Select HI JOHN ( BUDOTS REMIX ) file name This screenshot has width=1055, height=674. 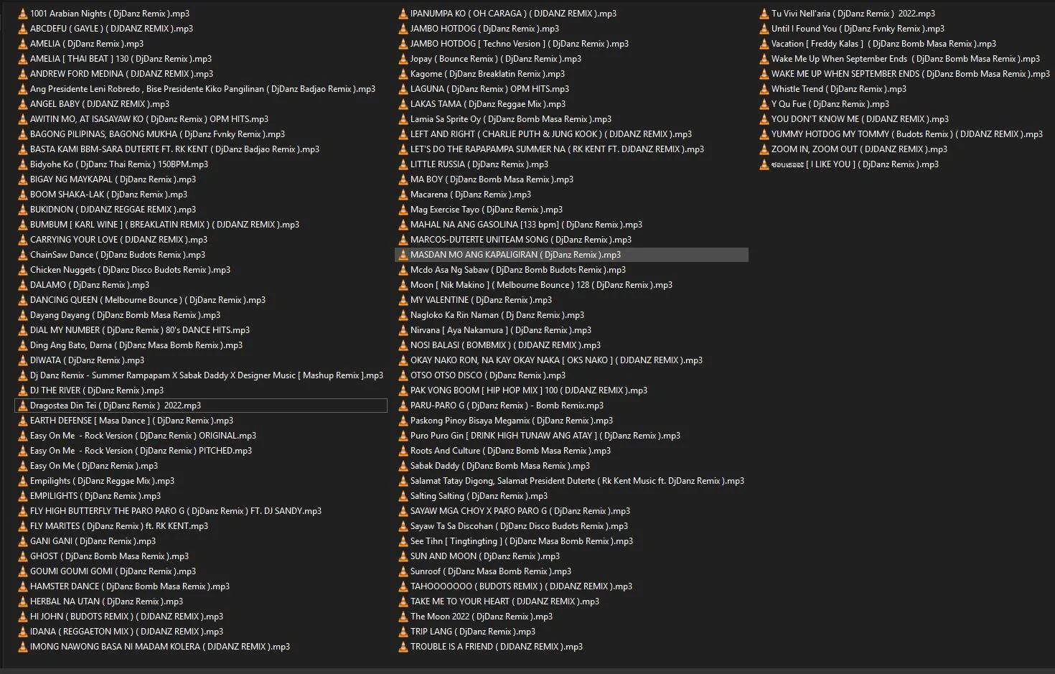(x=126, y=617)
